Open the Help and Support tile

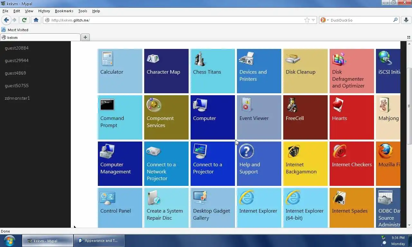tap(259, 164)
